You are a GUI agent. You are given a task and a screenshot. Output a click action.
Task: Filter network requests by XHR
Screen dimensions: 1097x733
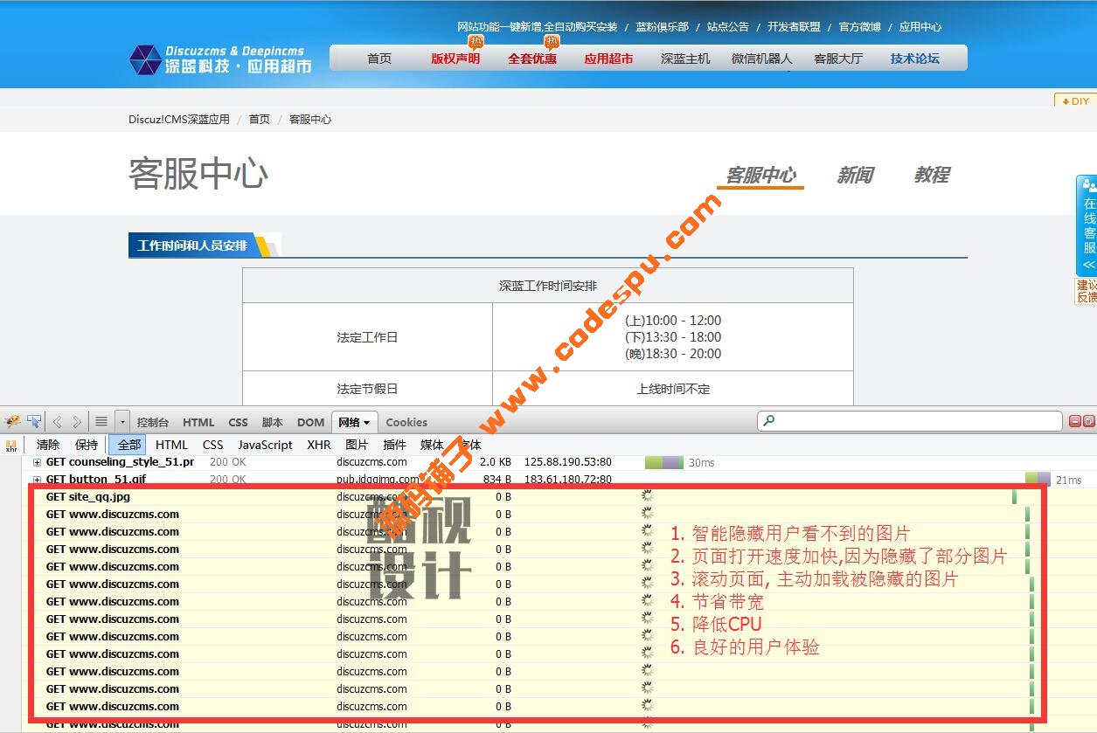coord(318,445)
